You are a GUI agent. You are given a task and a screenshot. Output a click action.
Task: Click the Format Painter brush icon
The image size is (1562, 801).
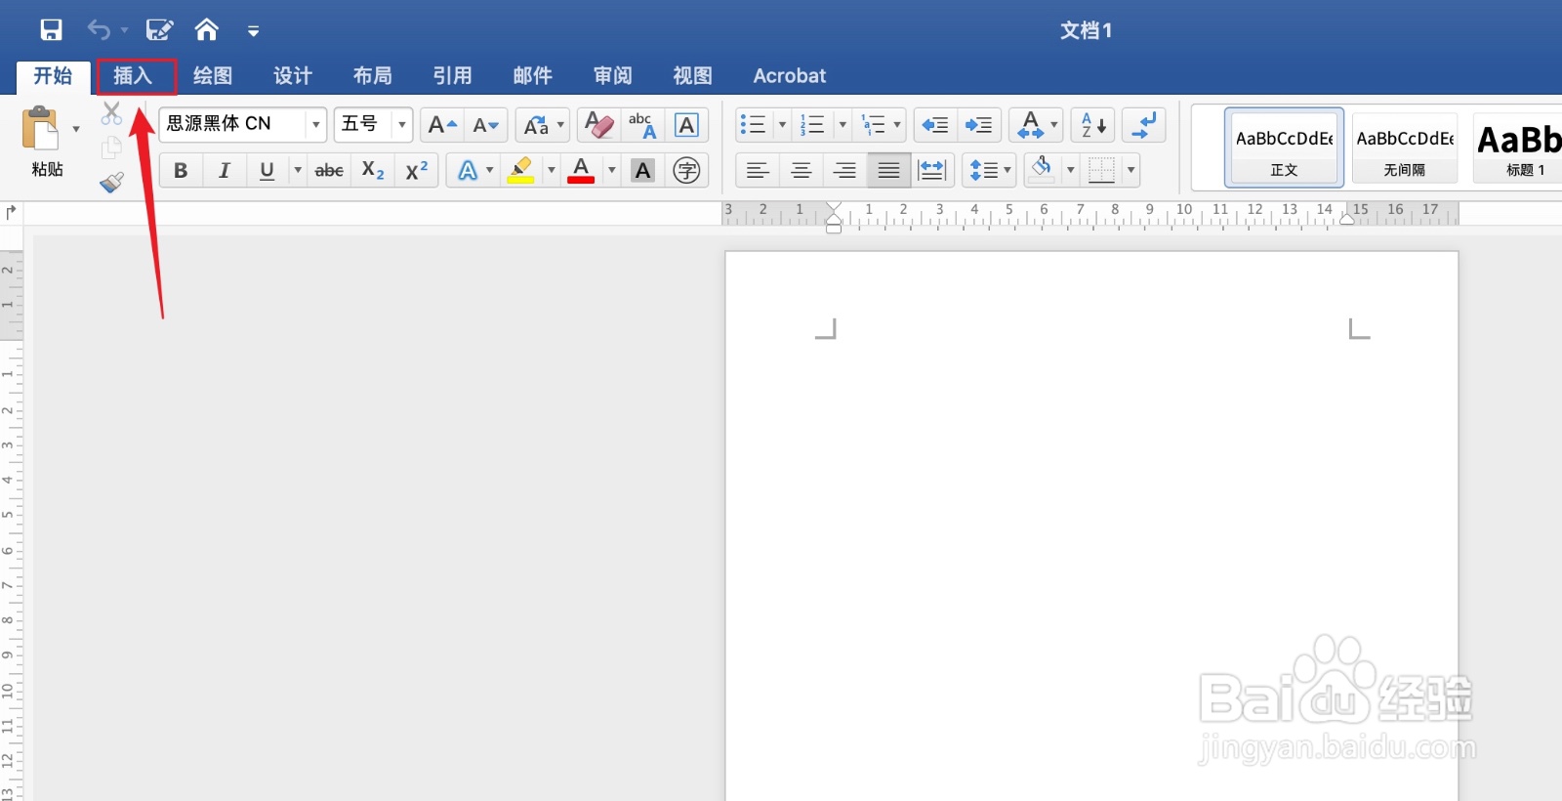[111, 182]
